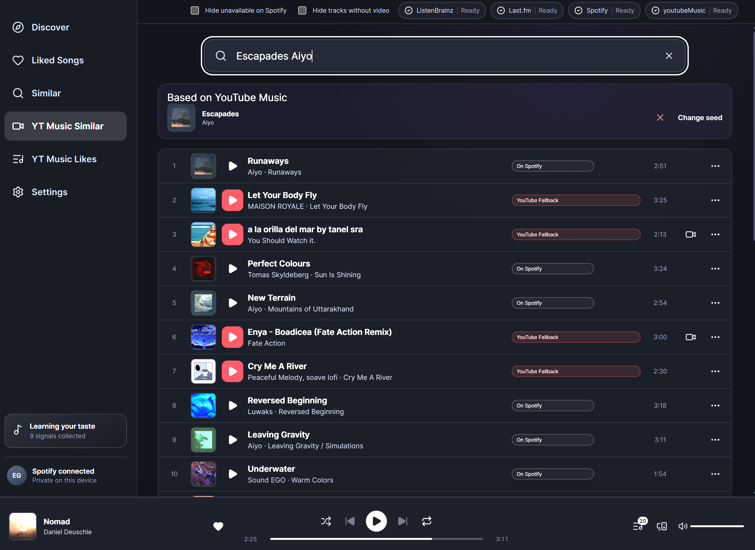Play Let Your Body Fly

click(x=233, y=201)
